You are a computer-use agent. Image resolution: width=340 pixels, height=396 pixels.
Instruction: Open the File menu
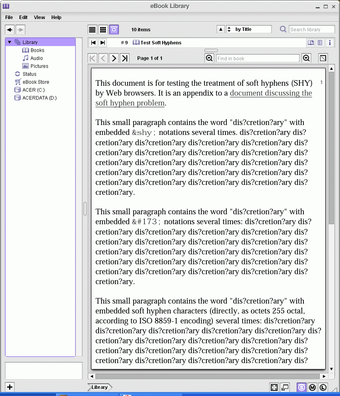(x=9, y=17)
